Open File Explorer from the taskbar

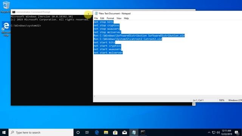106,133
